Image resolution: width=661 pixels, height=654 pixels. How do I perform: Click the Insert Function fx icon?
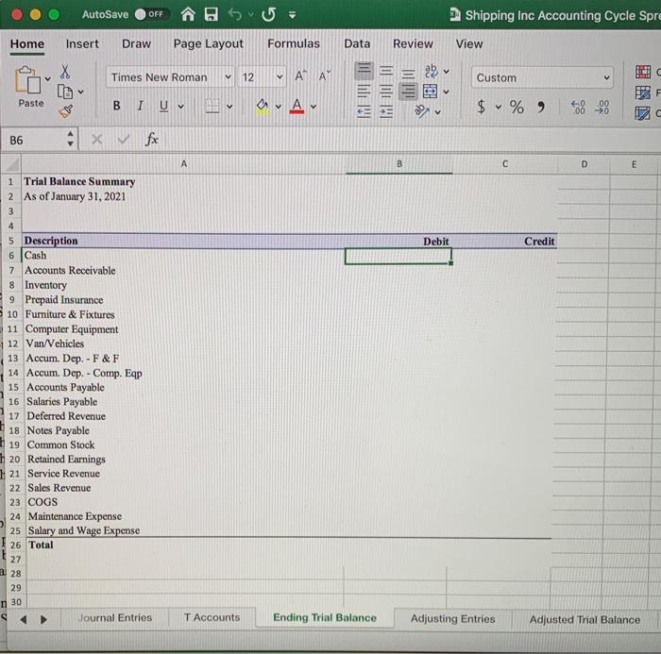click(151, 139)
